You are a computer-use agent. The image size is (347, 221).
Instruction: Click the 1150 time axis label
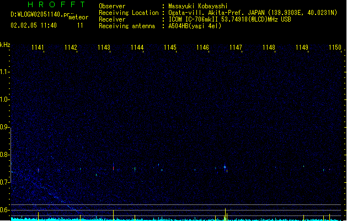tap(335, 48)
